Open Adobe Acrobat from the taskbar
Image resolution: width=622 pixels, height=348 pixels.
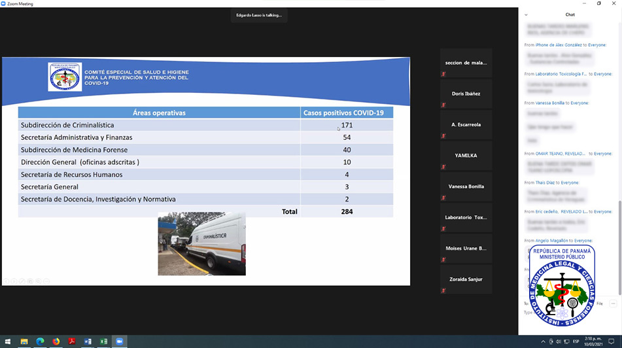(x=72, y=341)
